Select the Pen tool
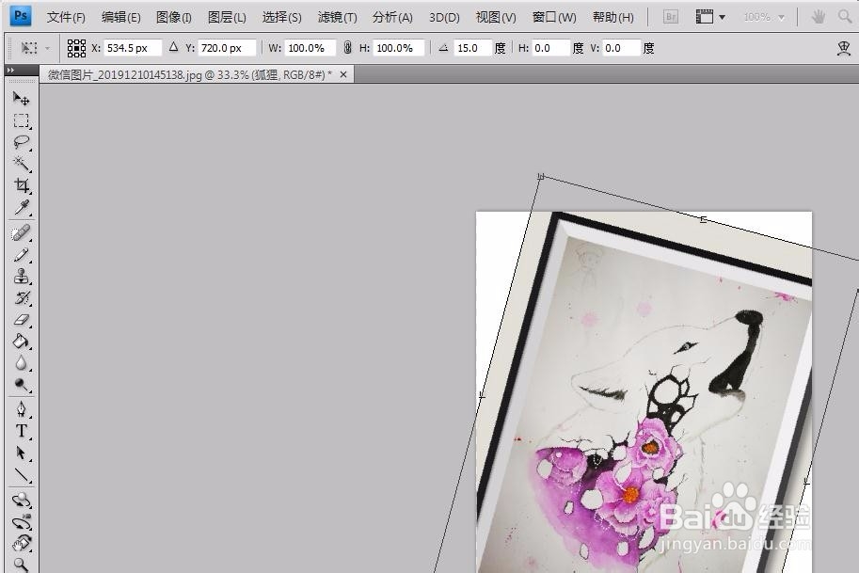Screen dimensions: 859x573 [x=23, y=406]
